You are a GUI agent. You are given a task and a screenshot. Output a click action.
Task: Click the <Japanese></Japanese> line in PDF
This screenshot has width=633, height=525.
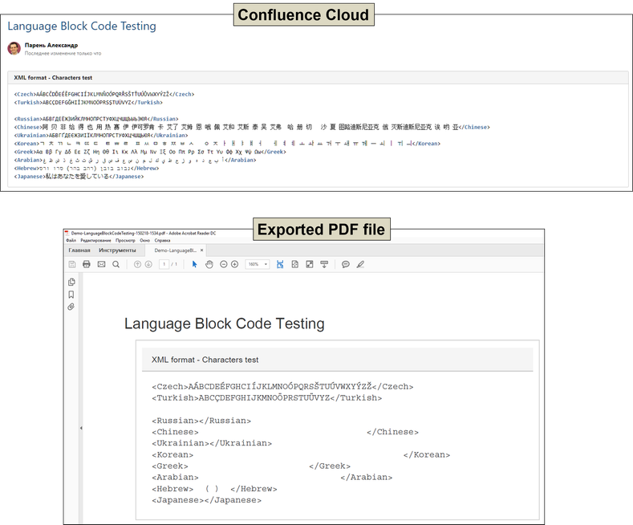(x=207, y=500)
